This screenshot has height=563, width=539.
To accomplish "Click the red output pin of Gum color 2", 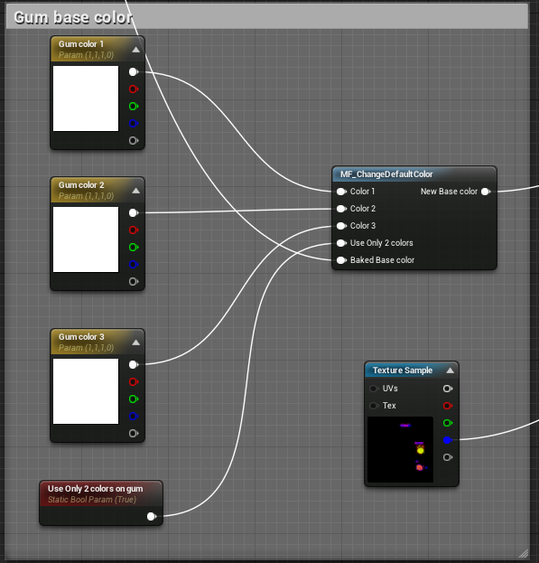I will tap(134, 230).
